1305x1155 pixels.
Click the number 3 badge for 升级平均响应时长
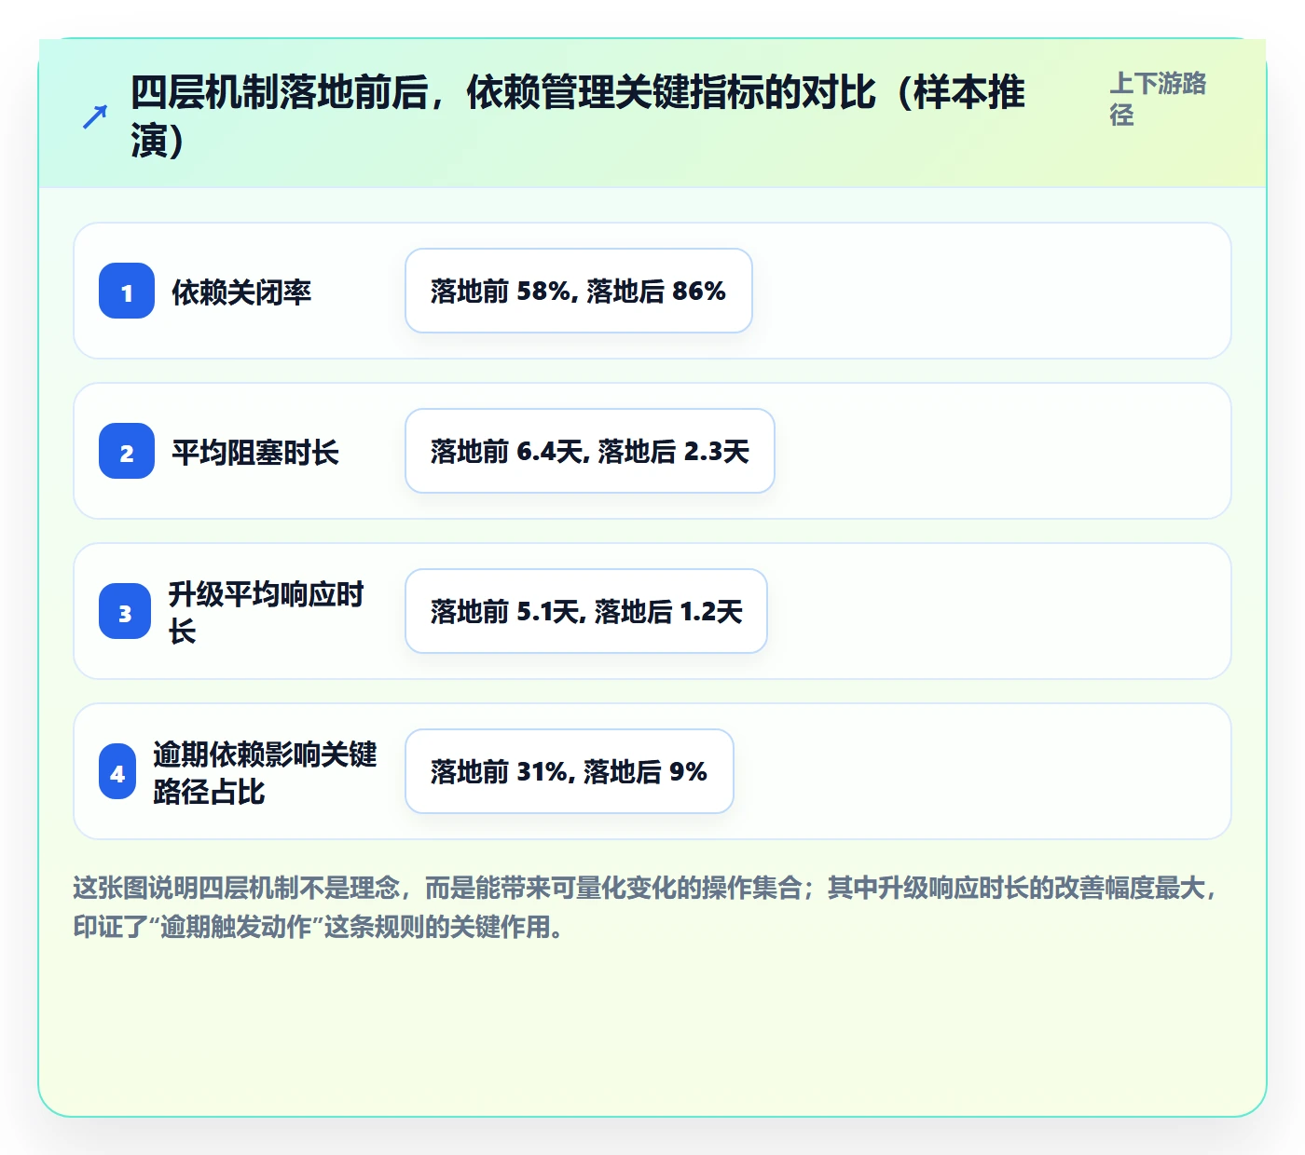[125, 611]
